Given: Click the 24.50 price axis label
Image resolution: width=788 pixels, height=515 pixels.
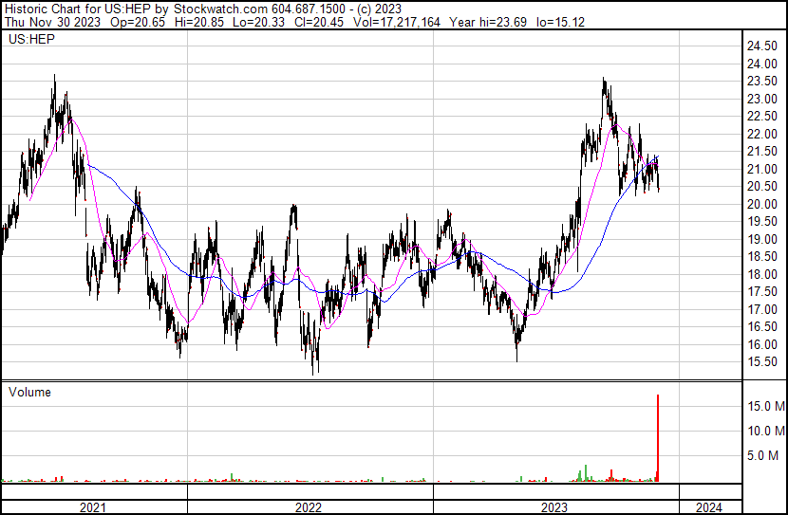Looking at the screenshot, I should (x=762, y=46).
